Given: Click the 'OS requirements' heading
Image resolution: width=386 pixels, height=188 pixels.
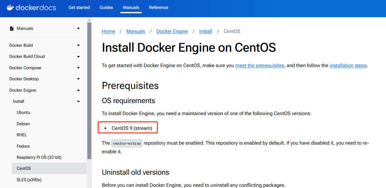Looking at the screenshot, I should click(129, 101).
